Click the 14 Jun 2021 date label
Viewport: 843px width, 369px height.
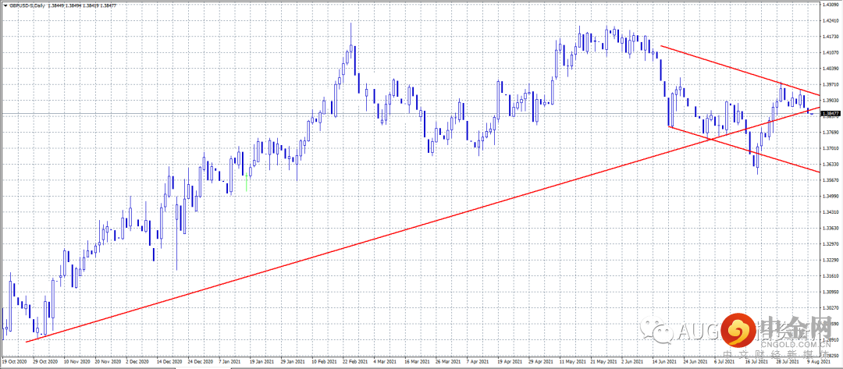click(664, 361)
